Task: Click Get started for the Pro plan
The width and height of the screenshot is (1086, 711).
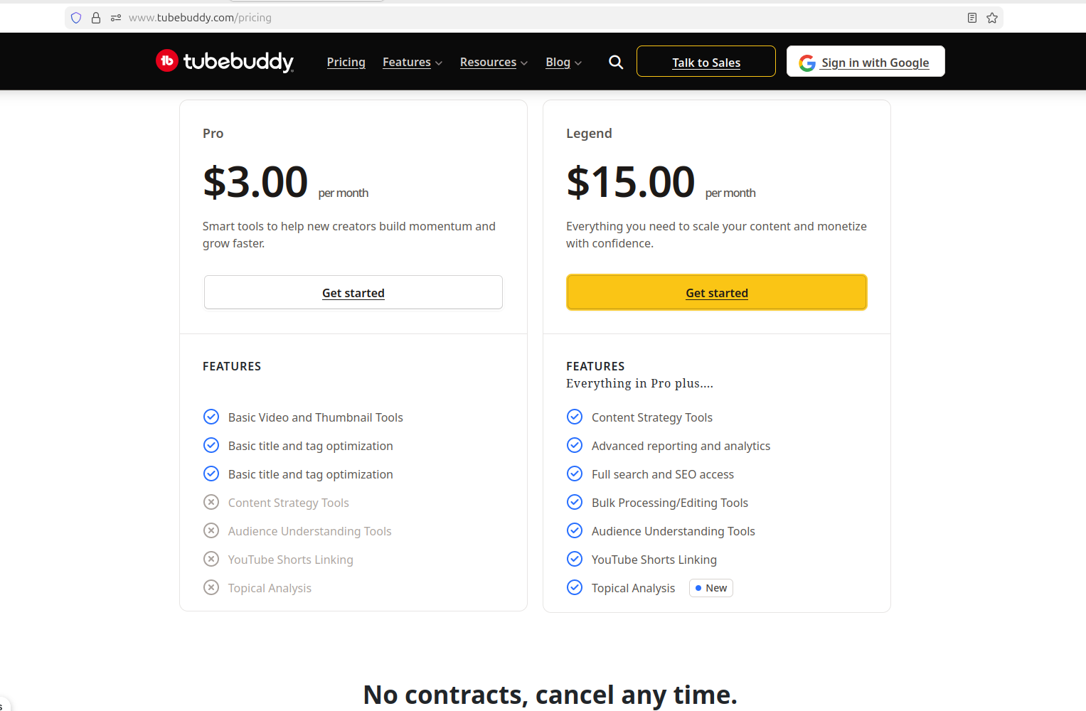Action: 353,292
